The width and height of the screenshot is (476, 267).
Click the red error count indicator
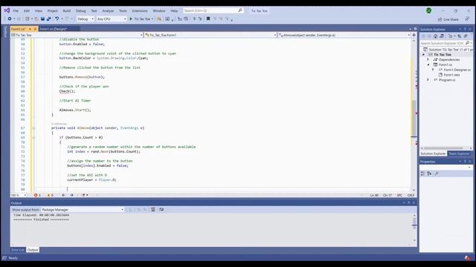pos(37,195)
